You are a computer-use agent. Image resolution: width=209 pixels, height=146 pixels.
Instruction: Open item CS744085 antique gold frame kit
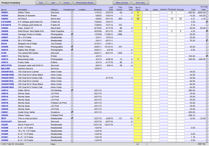tap(6, 22)
